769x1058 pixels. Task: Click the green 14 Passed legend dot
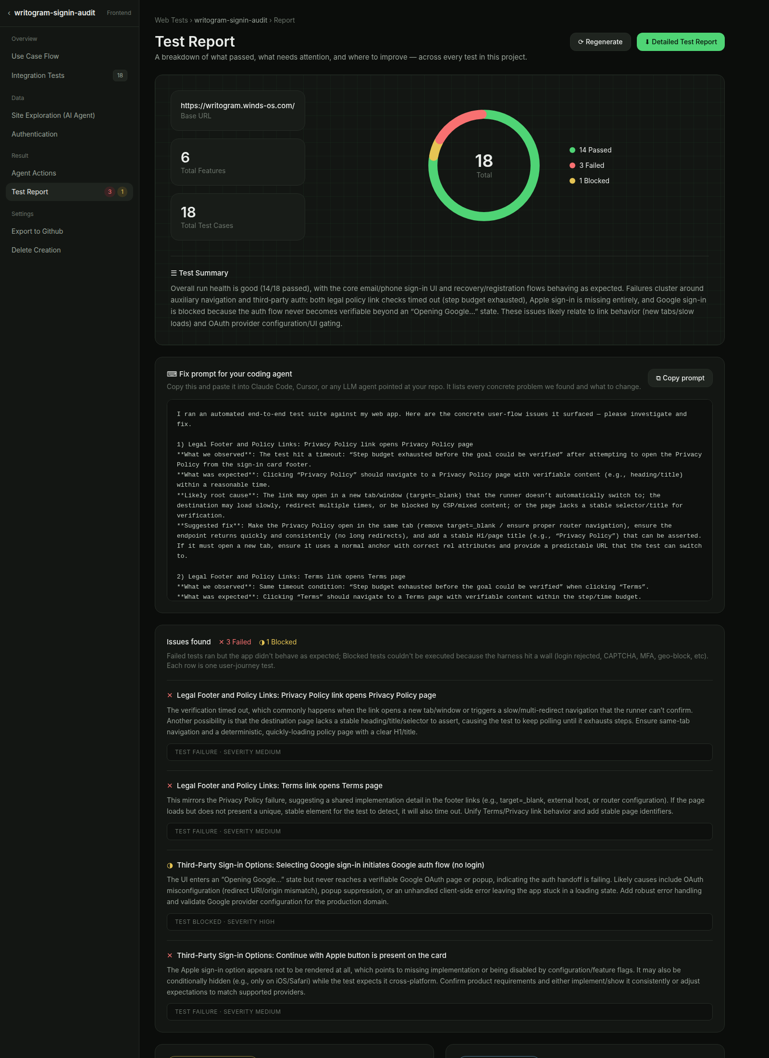point(572,150)
